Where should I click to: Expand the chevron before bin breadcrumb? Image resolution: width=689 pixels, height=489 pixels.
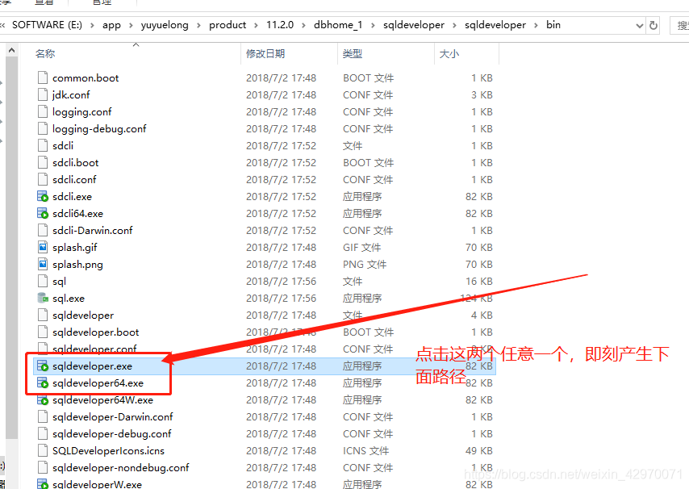tap(536, 26)
